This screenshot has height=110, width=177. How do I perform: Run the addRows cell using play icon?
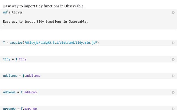pyautogui.click(x=173, y=92)
